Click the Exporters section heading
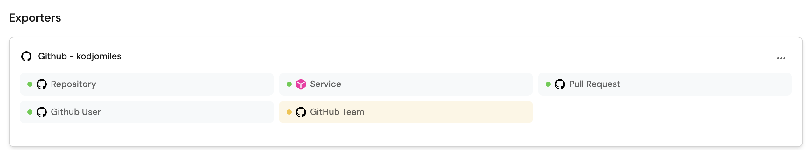 coord(35,18)
